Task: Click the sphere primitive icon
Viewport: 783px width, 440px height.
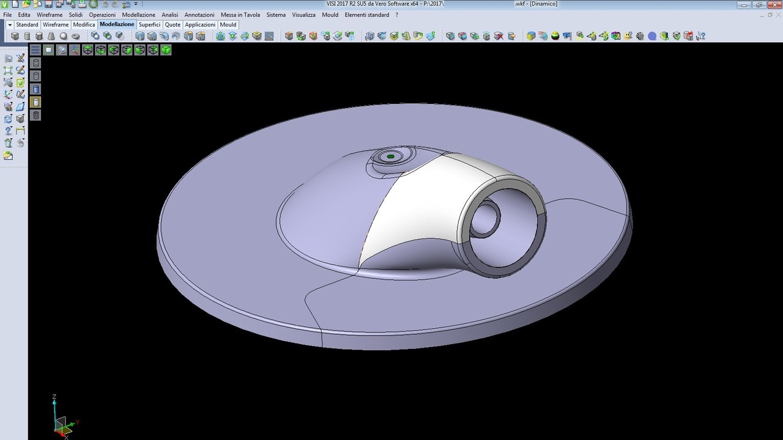Action: point(64,36)
